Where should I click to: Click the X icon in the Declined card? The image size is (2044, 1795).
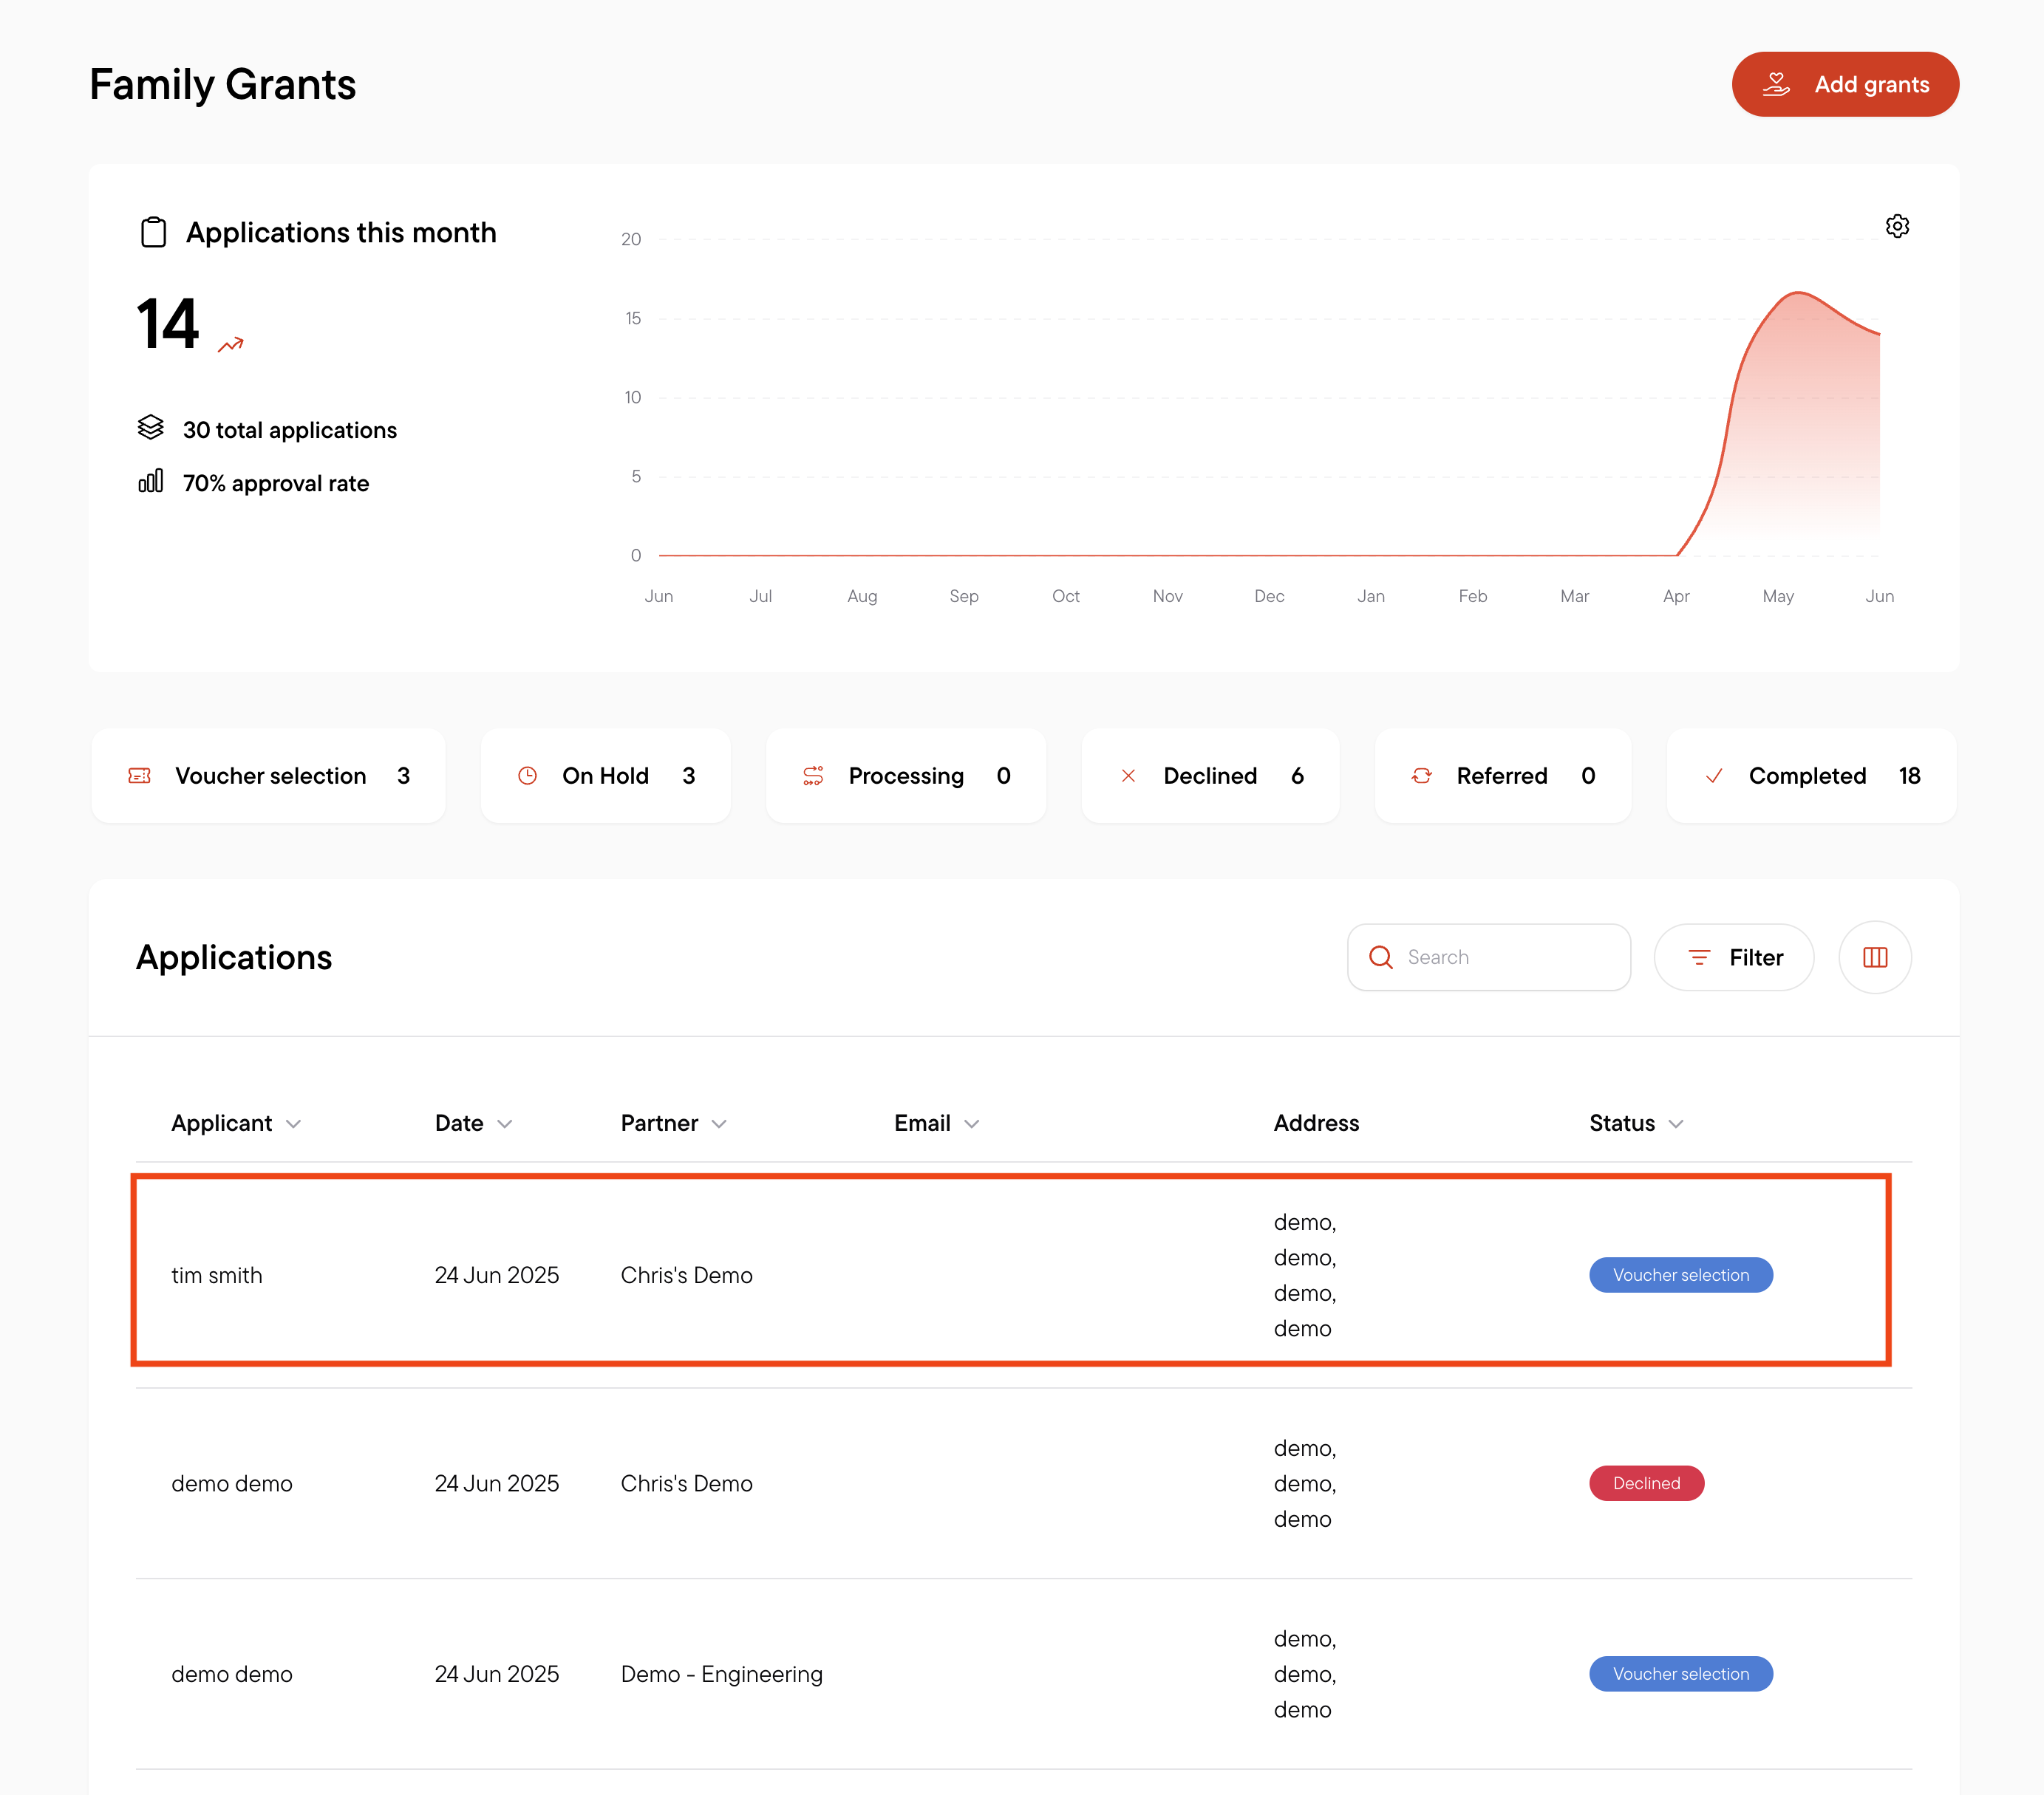[1128, 776]
